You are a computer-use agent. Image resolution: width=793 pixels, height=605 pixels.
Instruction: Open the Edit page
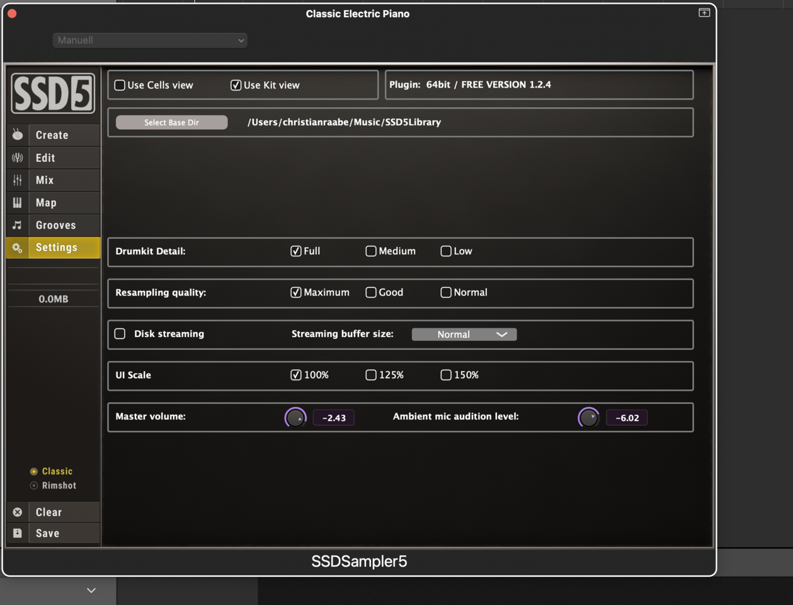53,158
